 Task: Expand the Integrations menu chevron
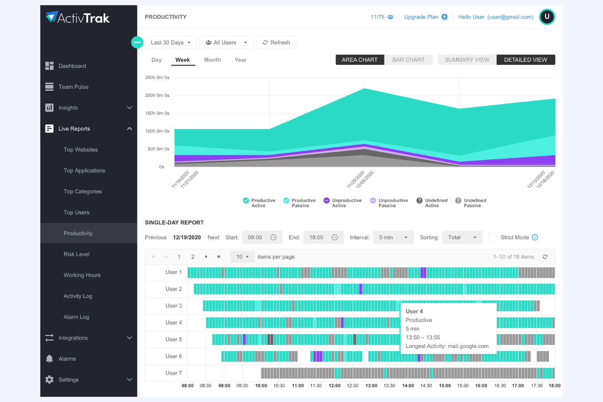coord(130,338)
